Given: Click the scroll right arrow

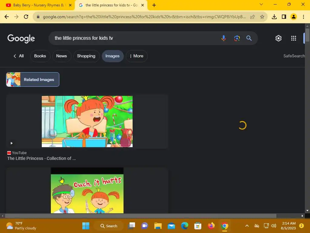Looking at the screenshot, I should (x=302, y=216).
